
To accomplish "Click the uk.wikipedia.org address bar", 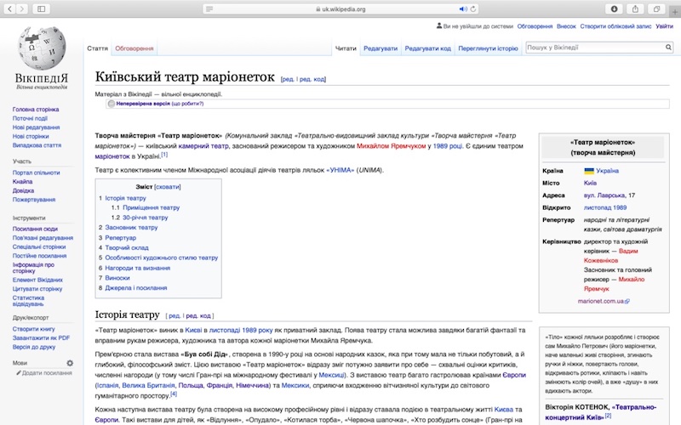I will pyautogui.click(x=341, y=8).
